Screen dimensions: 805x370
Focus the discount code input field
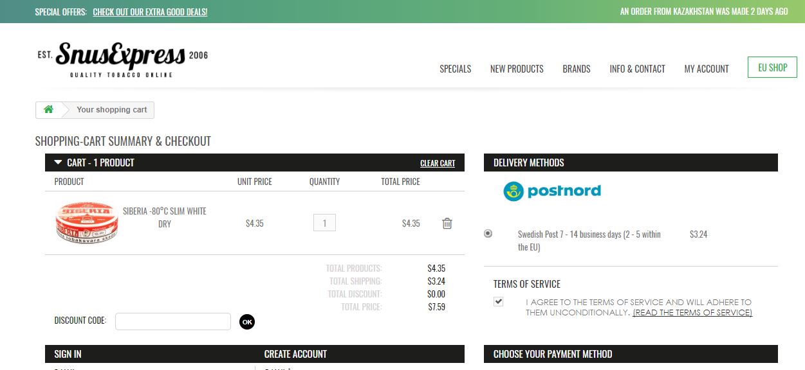173,321
